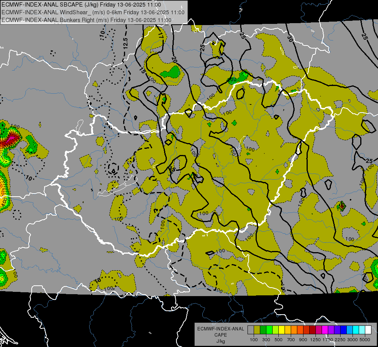Click the yellow-green legend swatch

[275, 330]
